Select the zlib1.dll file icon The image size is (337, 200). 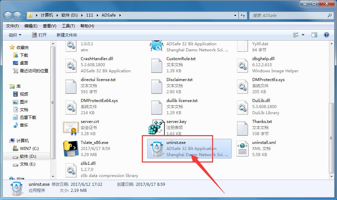click(x=71, y=170)
